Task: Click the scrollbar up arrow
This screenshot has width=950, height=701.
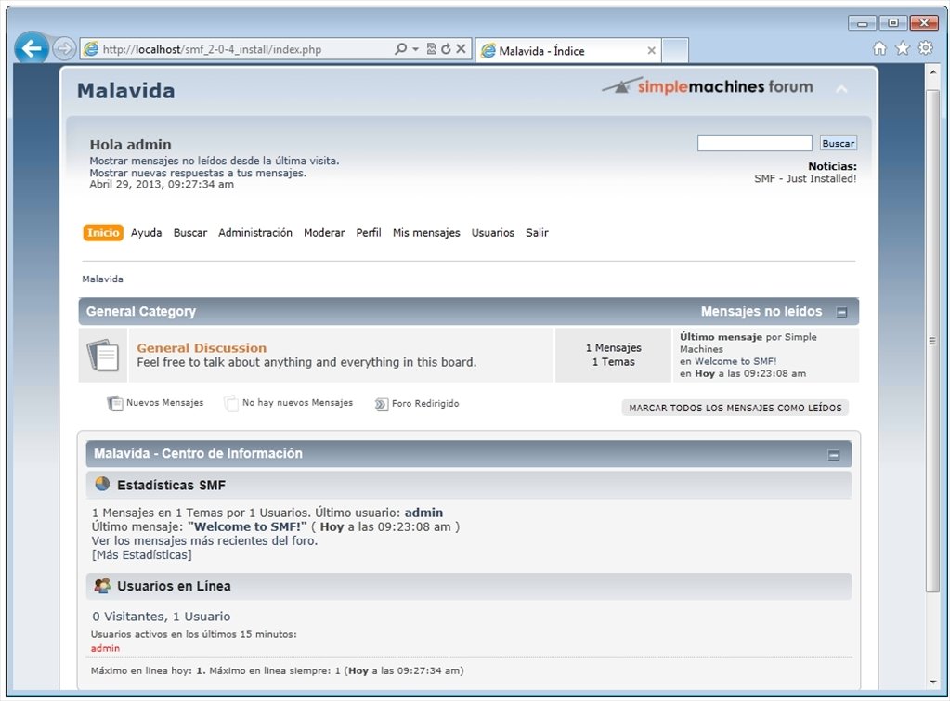Action: click(x=932, y=72)
